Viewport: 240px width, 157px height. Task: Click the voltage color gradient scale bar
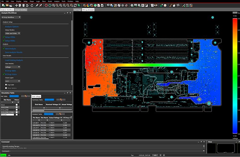[234, 76]
